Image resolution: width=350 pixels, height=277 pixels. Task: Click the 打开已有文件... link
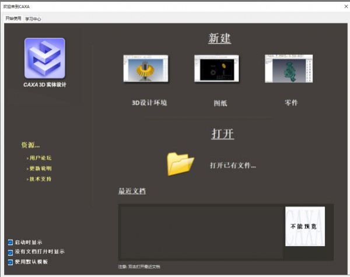(x=233, y=166)
